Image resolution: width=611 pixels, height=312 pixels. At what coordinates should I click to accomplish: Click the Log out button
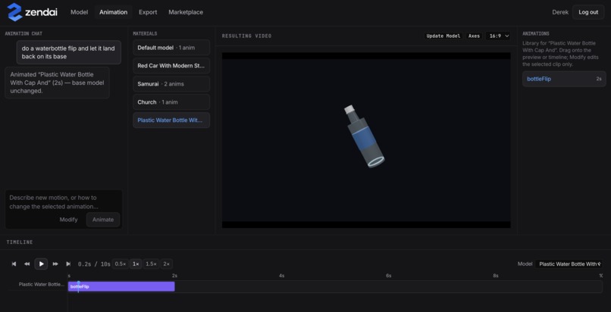588,12
